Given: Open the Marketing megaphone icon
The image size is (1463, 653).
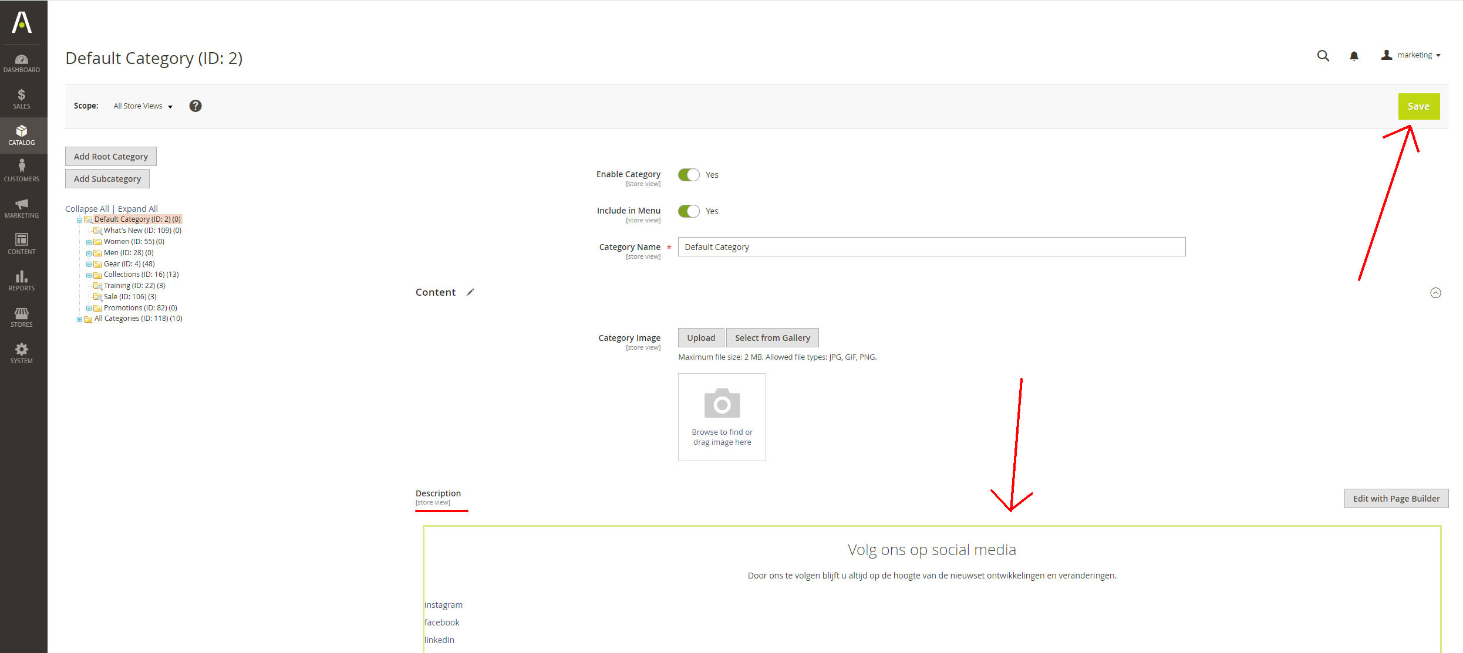Looking at the screenshot, I should click(22, 208).
